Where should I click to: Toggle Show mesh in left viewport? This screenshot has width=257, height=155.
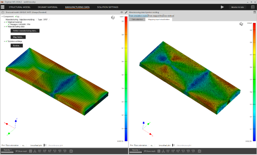tap(21, 151)
